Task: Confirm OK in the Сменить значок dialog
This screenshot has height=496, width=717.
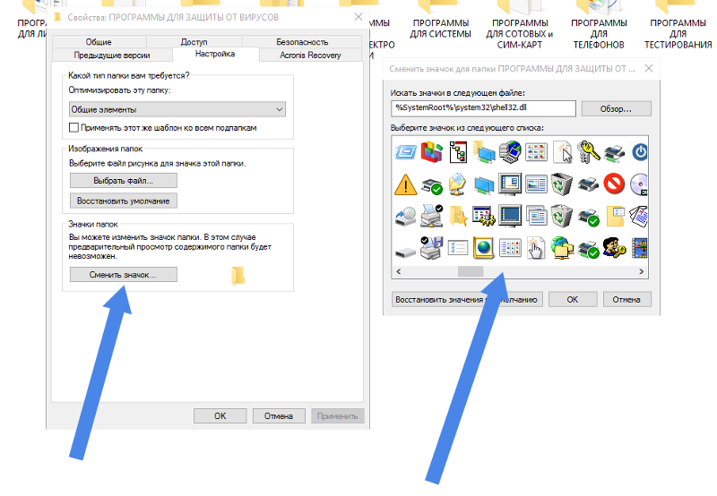Action: click(573, 300)
